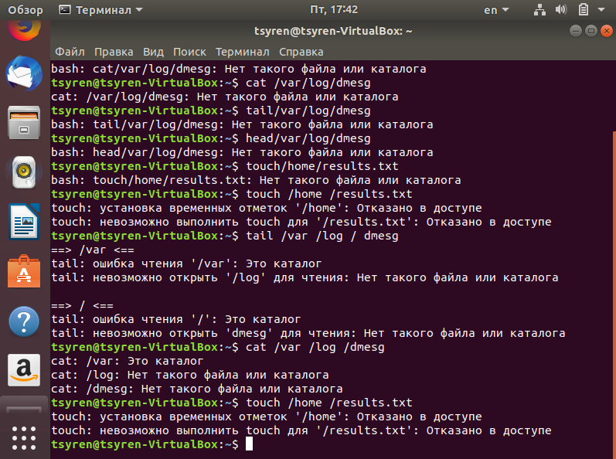This screenshot has height=459, width=616.
Task: Click the command 'cat /var /log /dmesg'
Action: pyautogui.click(x=315, y=347)
